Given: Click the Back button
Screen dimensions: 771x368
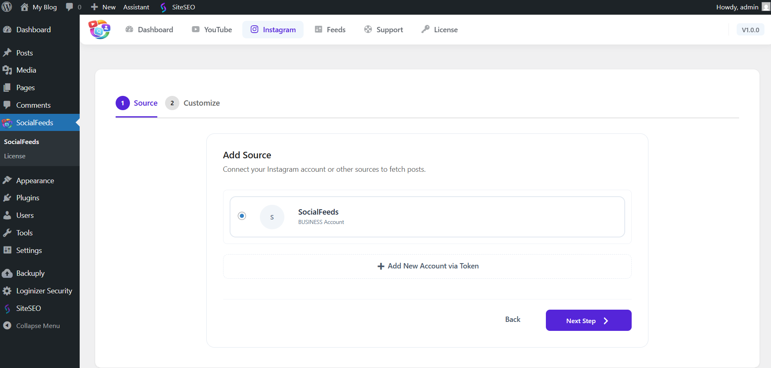Looking at the screenshot, I should tap(512, 319).
